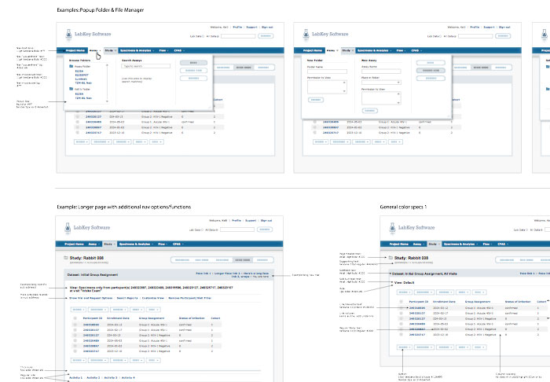The width and height of the screenshot is (550, 382).
Task: Click Longer fake link 2 breadcrumb
Action: pos(227,274)
